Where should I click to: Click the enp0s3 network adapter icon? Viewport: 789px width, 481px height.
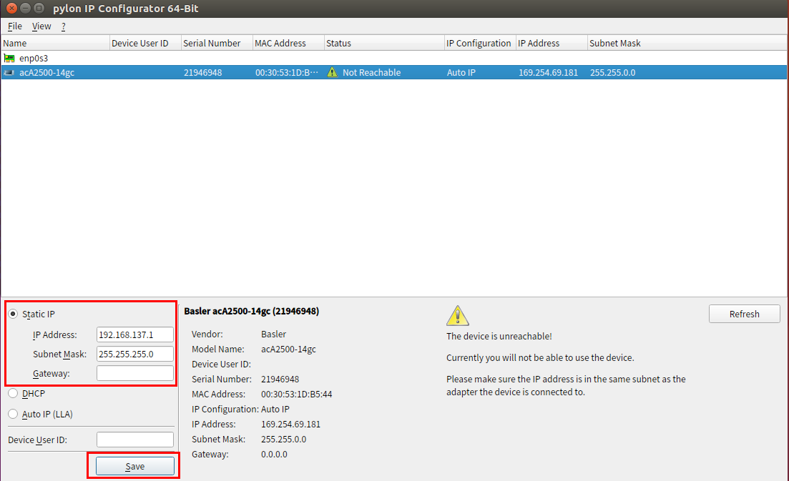coord(9,59)
